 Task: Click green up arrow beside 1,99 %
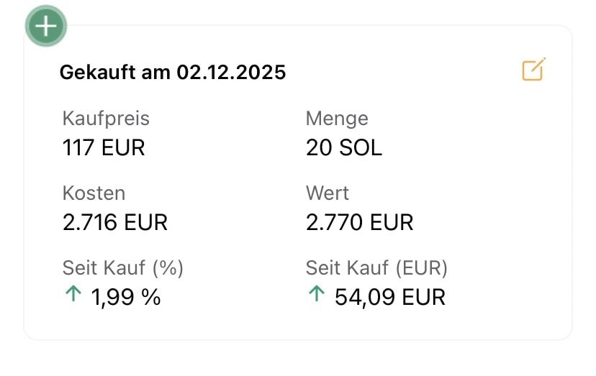coord(73,295)
